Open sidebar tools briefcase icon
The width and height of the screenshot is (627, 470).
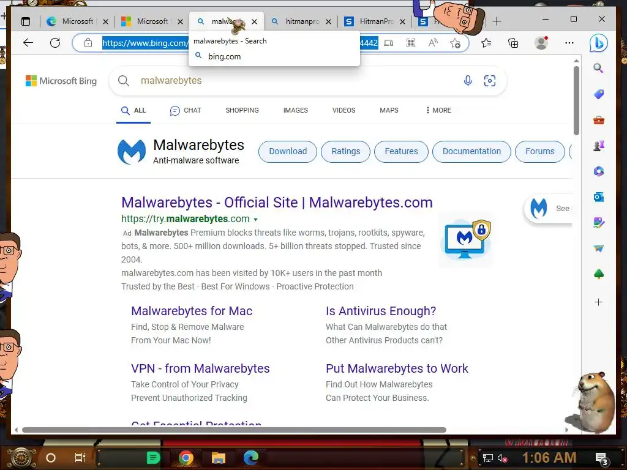tap(599, 120)
